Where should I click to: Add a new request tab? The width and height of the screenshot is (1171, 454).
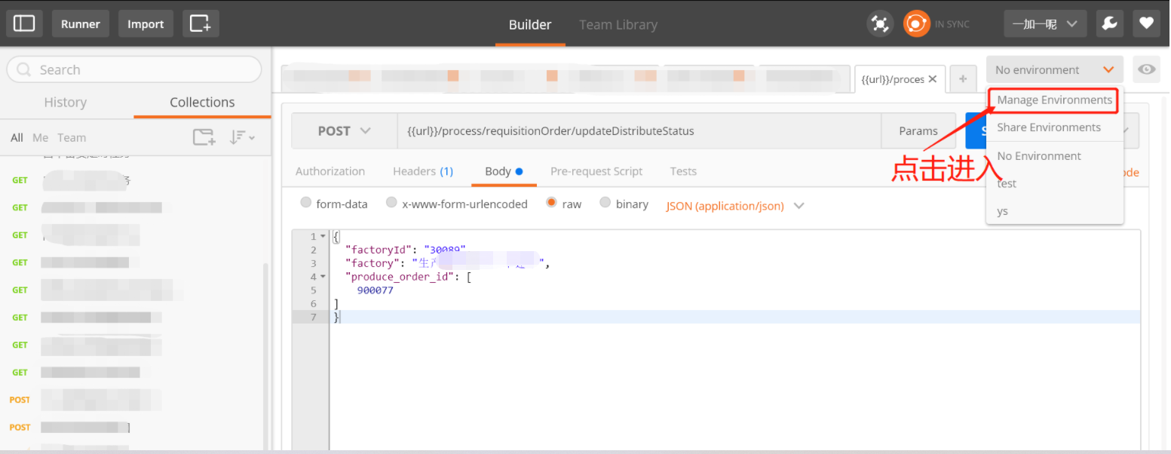[962, 79]
